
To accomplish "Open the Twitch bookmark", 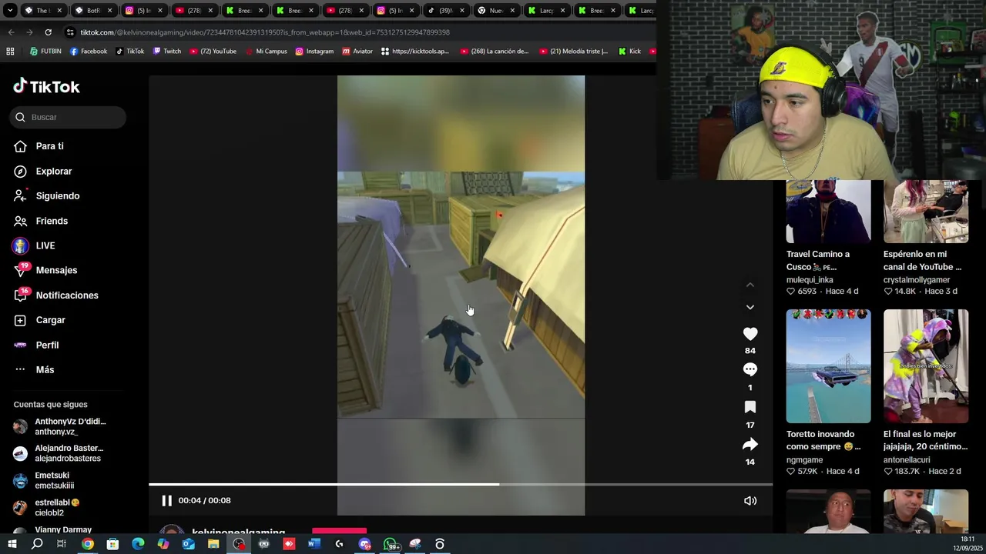I will pyautogui.click(x=166, y=52).
